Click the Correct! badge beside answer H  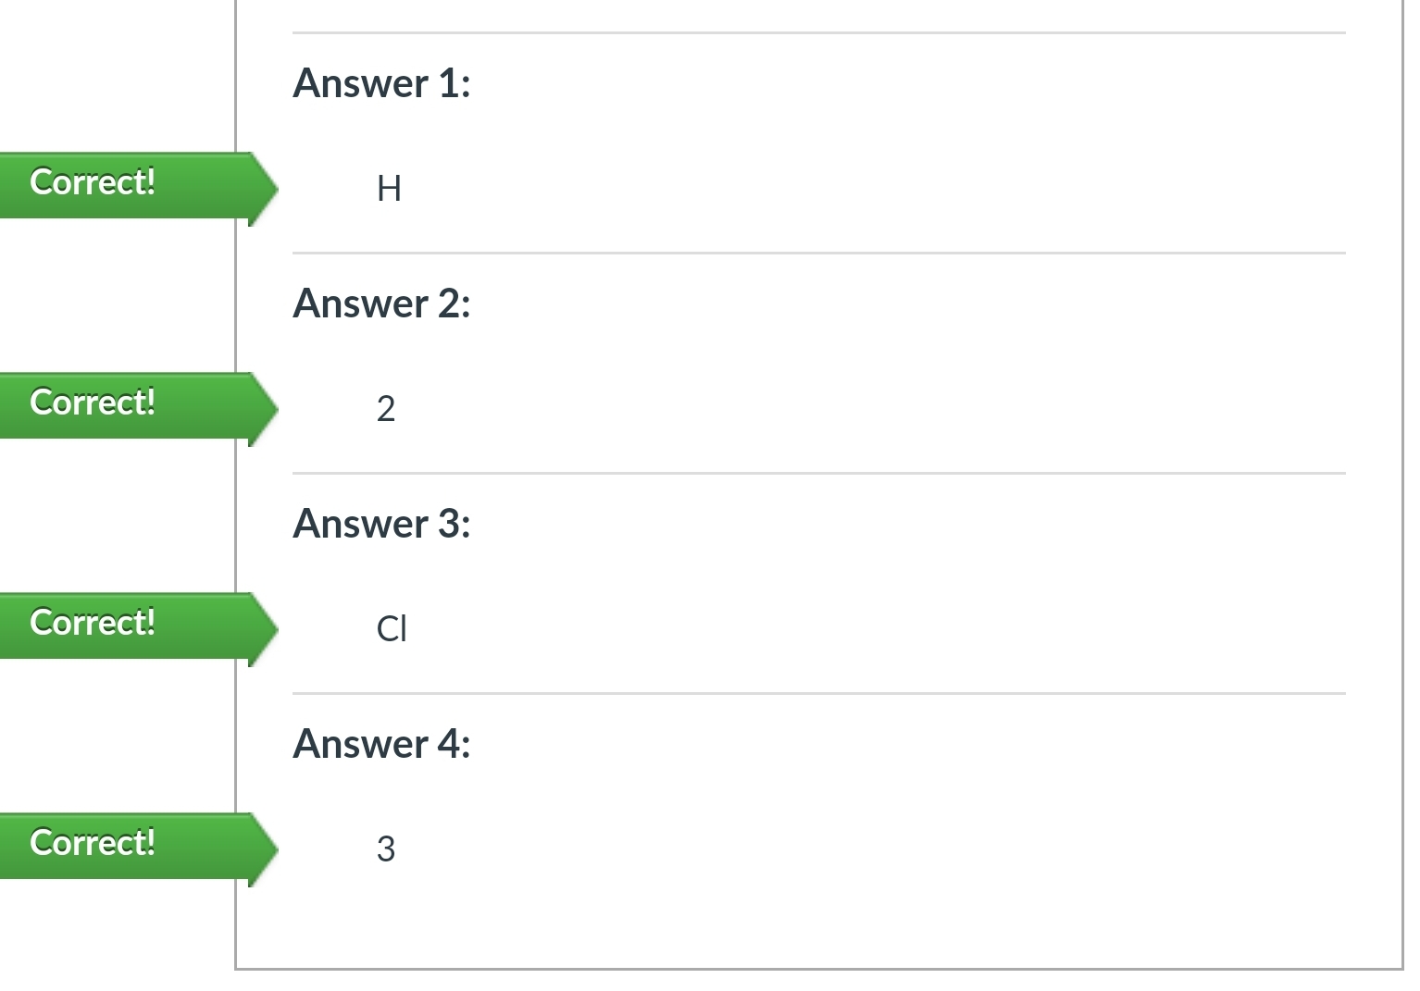(93, 183)
